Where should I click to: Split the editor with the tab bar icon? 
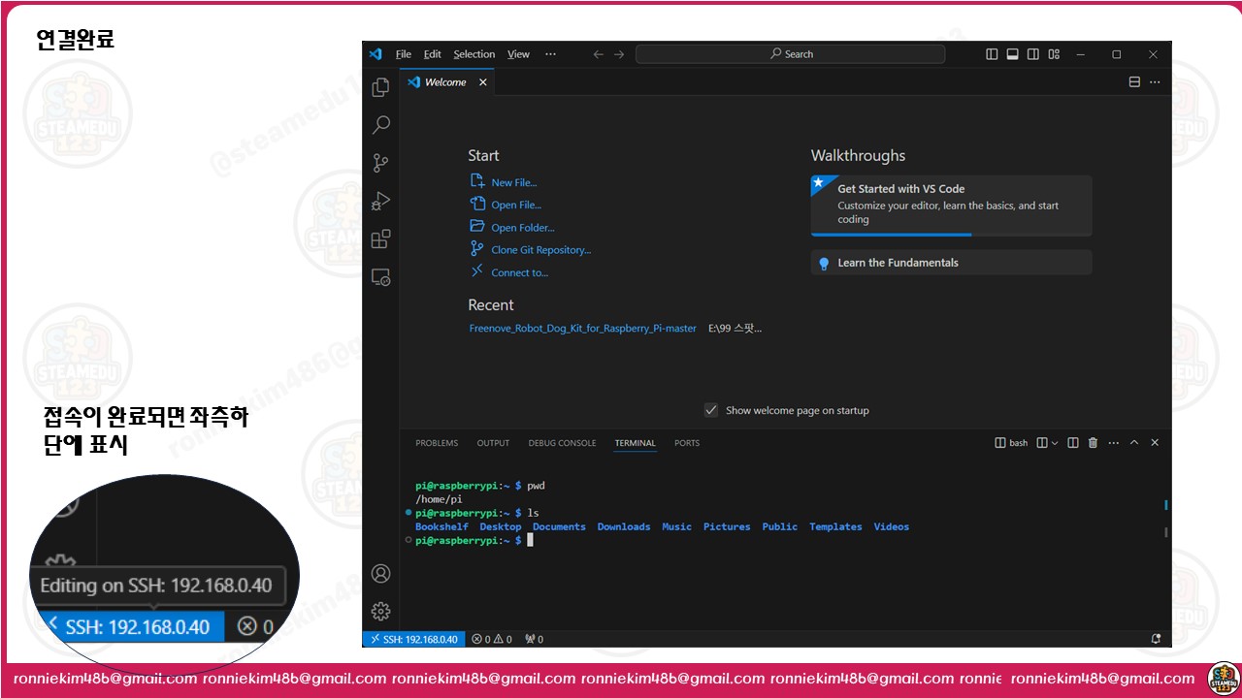click(x=1134, y=82)
